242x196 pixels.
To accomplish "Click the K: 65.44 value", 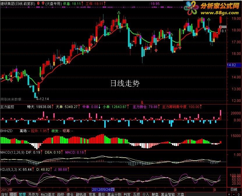I will (26, 169).
